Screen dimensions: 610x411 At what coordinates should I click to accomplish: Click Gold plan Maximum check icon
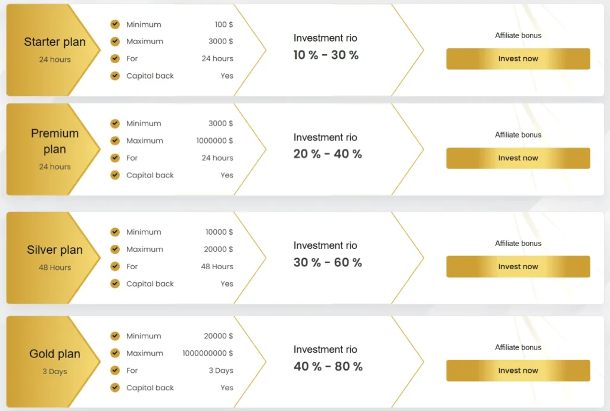115,353
